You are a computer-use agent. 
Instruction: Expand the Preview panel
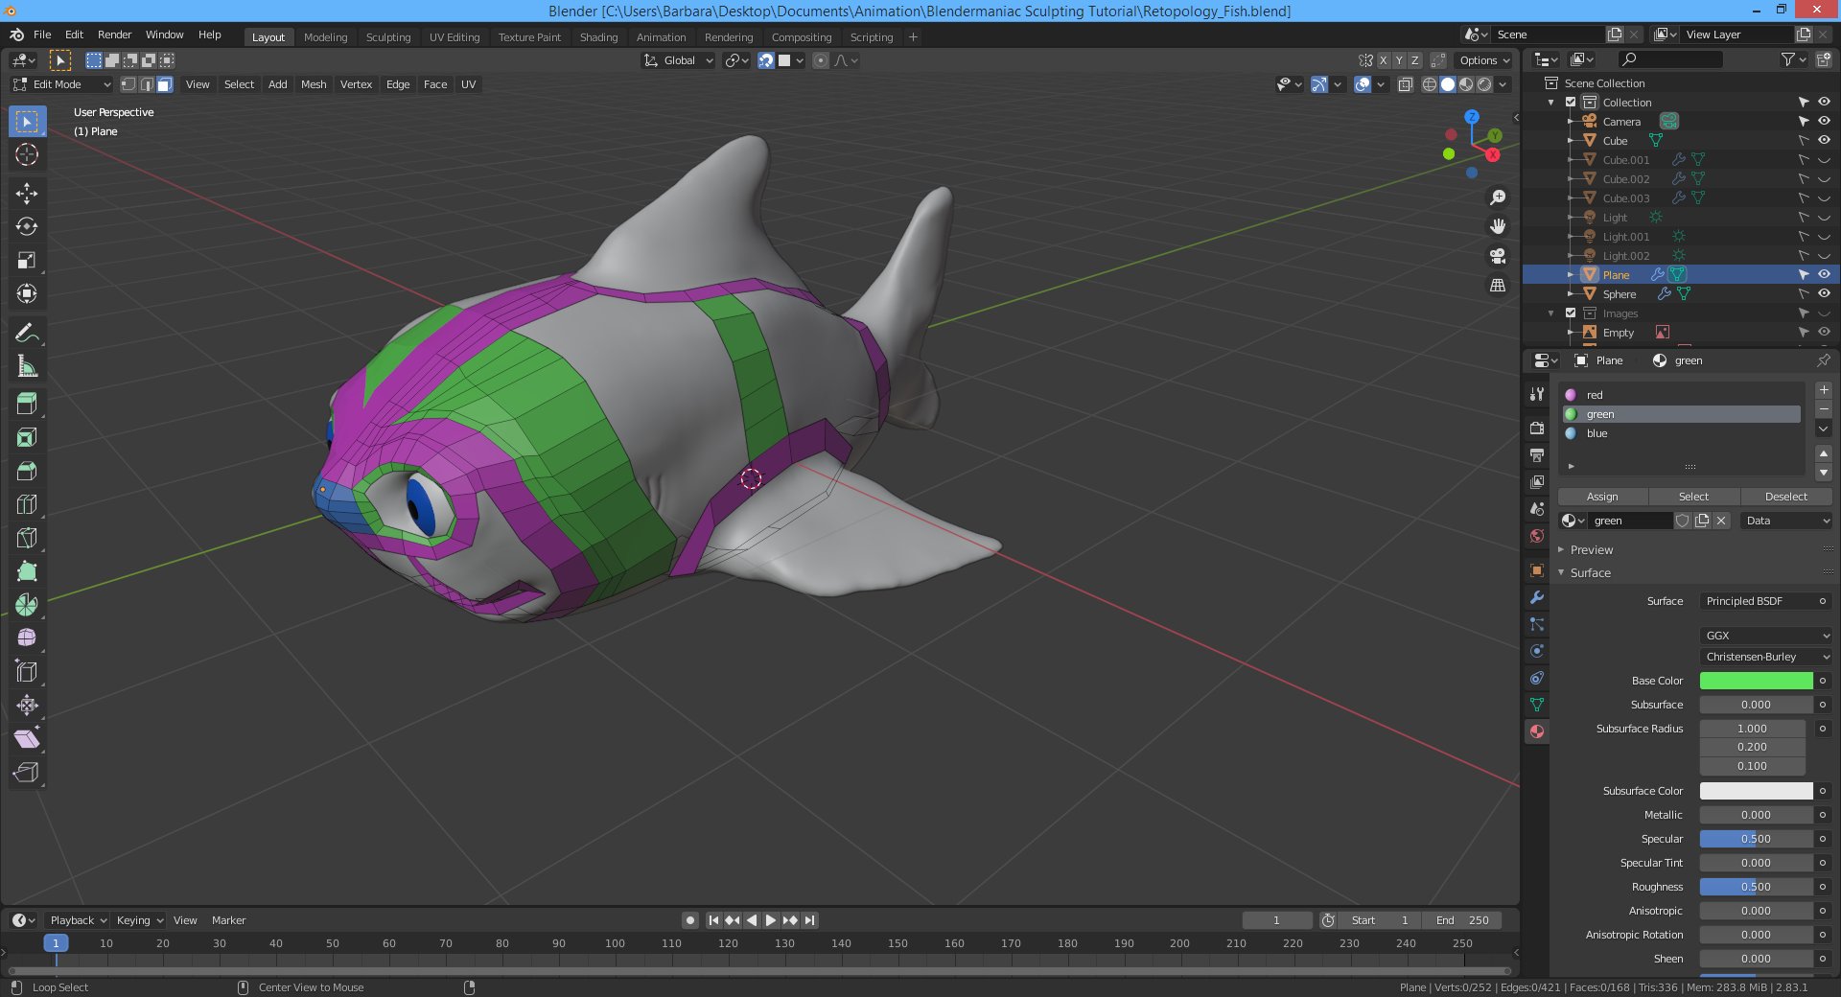point(1592,550)
